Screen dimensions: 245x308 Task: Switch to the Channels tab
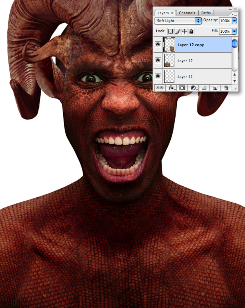(187, 13)
